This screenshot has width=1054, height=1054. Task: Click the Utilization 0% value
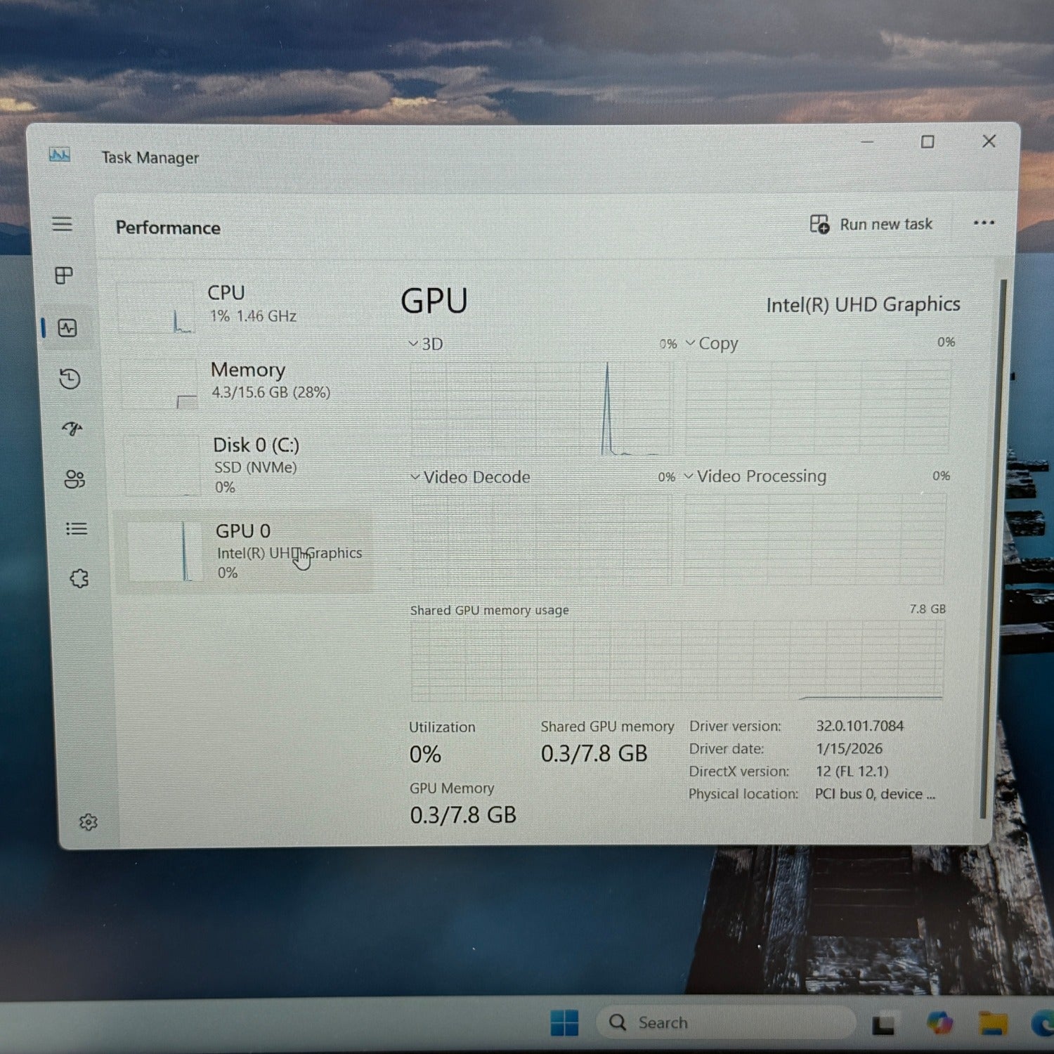[425, 755]
